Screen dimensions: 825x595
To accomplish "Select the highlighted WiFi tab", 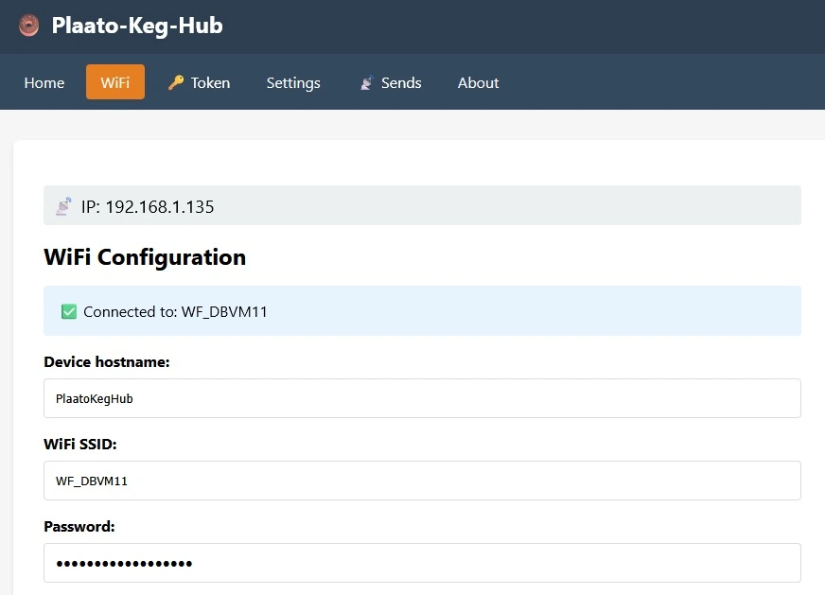I will click(115, 82).
